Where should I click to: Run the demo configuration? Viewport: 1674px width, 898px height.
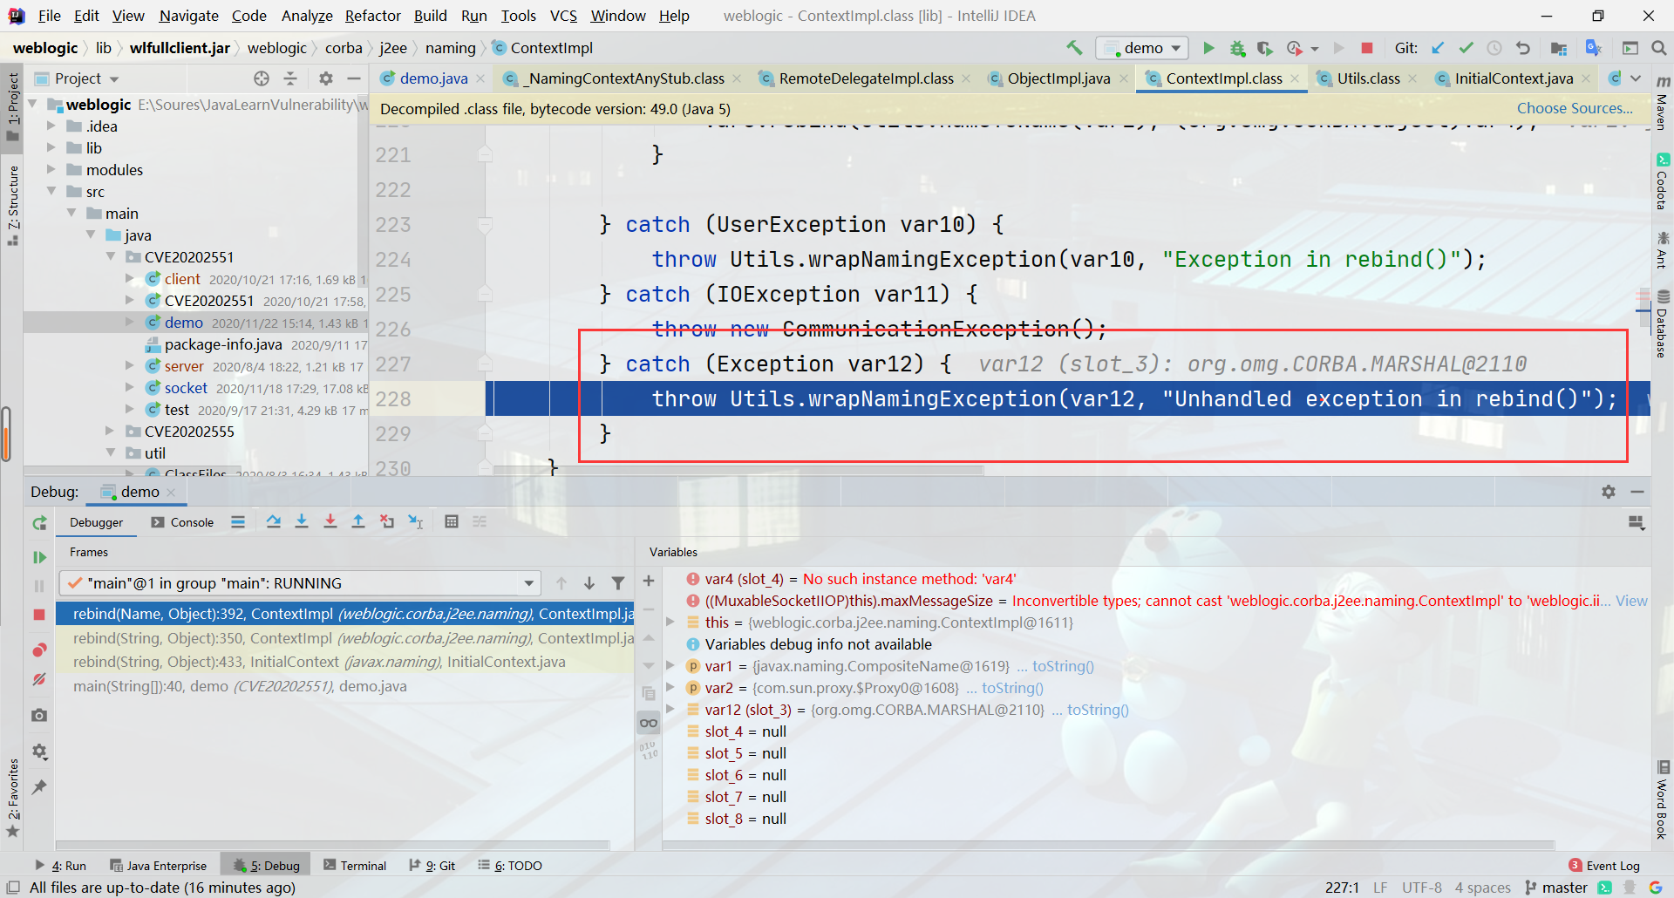pyautogui.click(x=1208, y=48)
